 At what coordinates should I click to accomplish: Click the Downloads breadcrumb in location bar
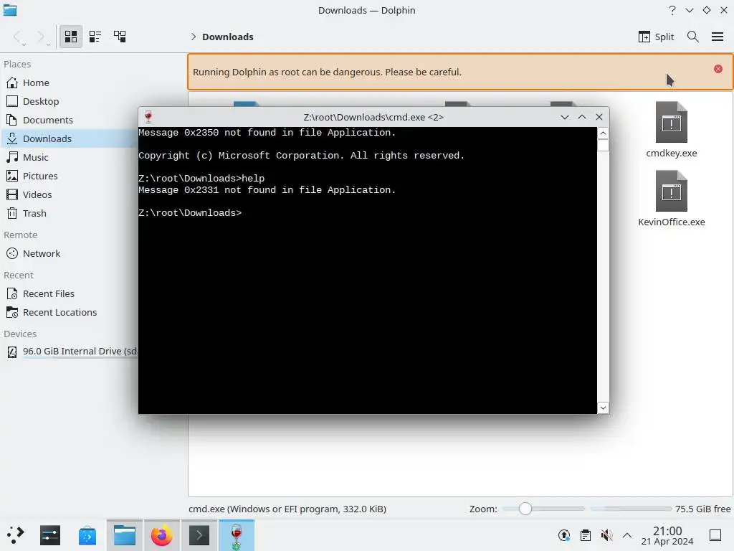(227, 37)
